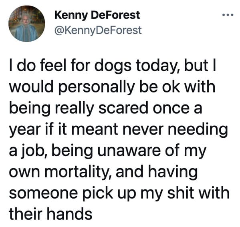Click the word "mortality" in the tweet
Image resolution: width=240 pixels, height=227 pixels.
79,171
